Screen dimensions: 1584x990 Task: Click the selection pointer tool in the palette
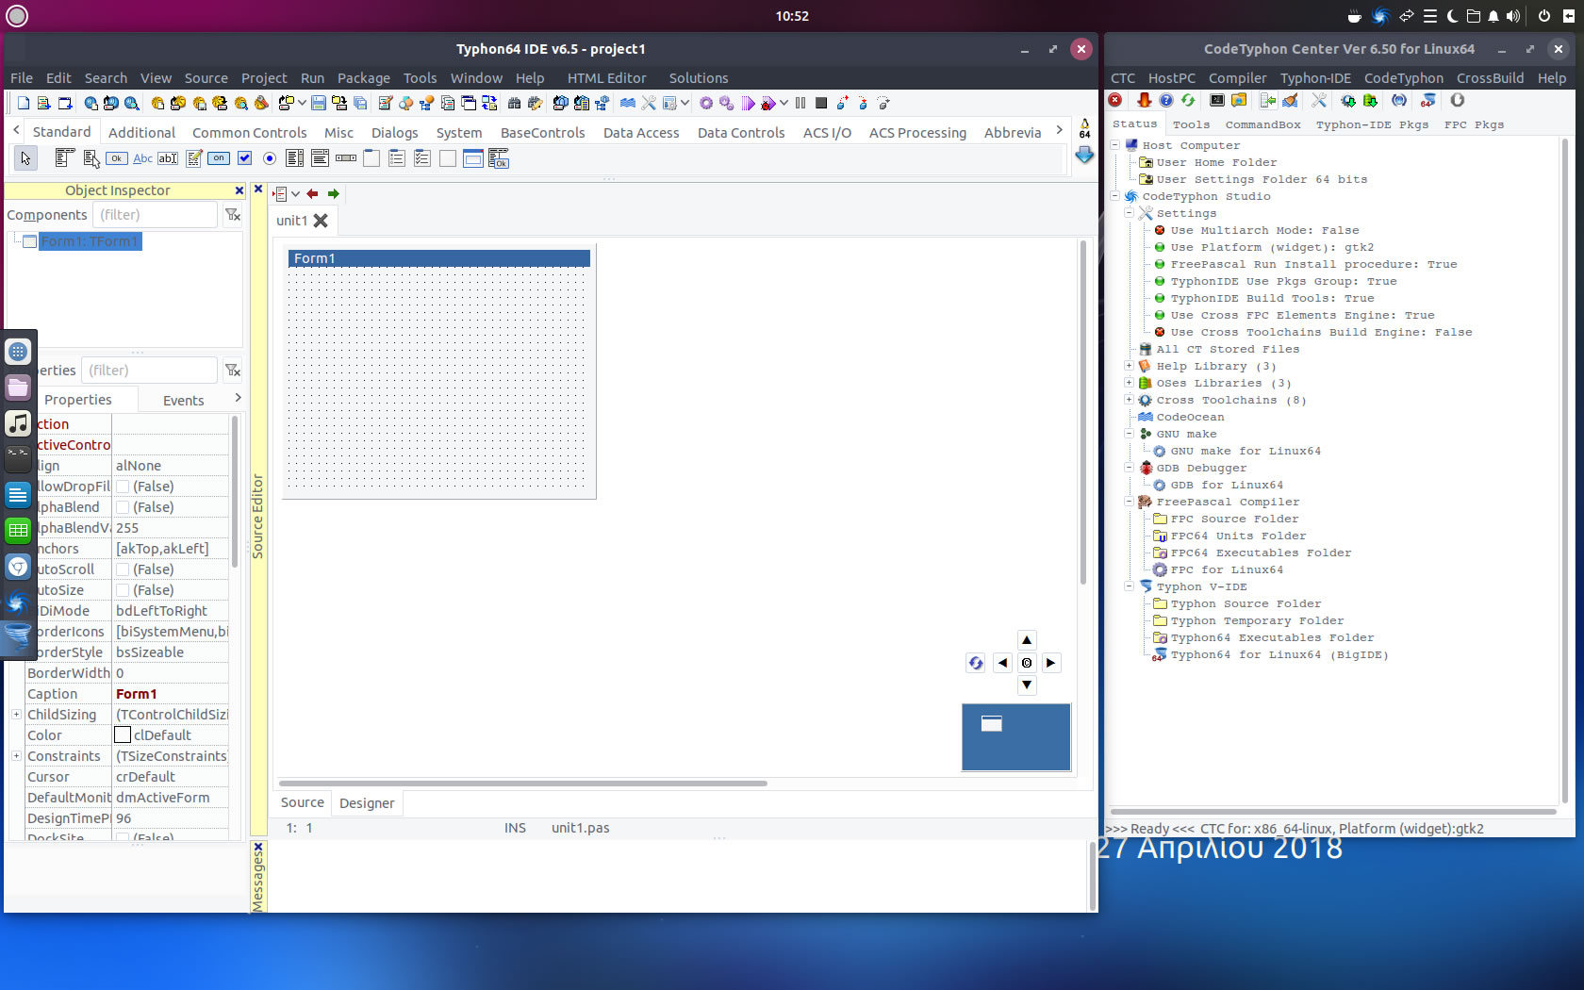click(x=25, y=158)
